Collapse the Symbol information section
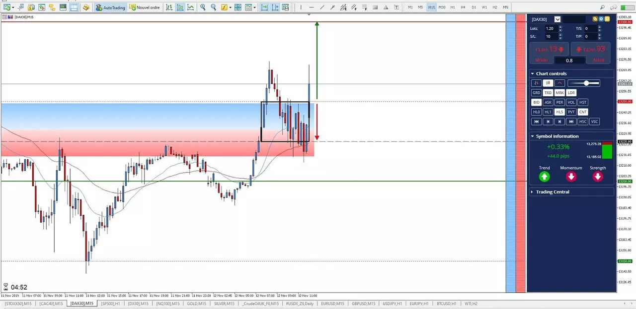 click(532, 136)
